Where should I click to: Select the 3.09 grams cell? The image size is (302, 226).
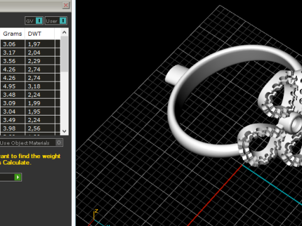click(x=13, y=103)
